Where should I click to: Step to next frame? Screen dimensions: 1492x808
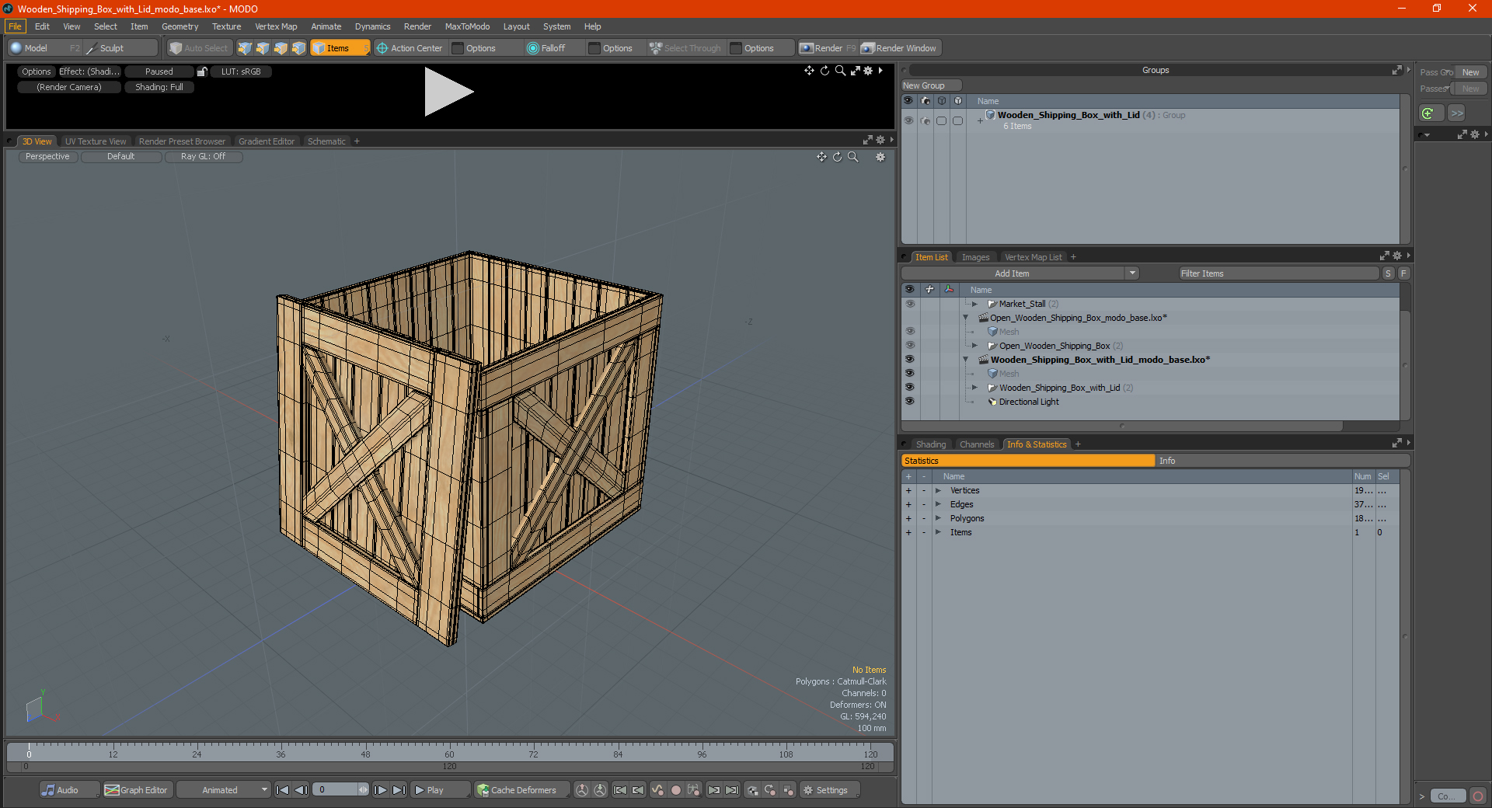[381, 790]
